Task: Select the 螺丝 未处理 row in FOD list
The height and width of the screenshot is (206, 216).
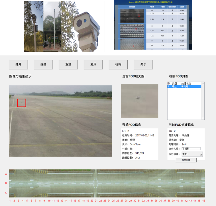Action: tap(184, 87)
